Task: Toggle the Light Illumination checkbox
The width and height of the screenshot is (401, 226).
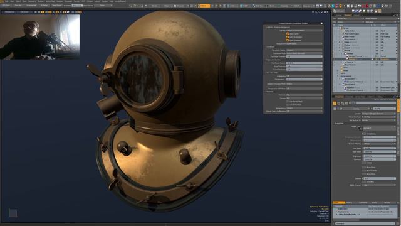Action: click(288, 37)
